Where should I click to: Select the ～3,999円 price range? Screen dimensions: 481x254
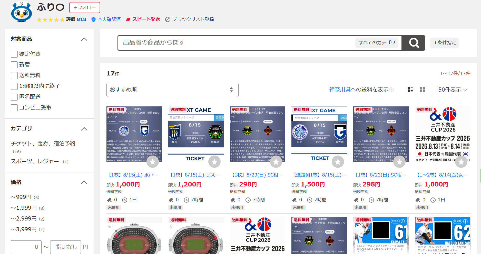click(24, 229)
